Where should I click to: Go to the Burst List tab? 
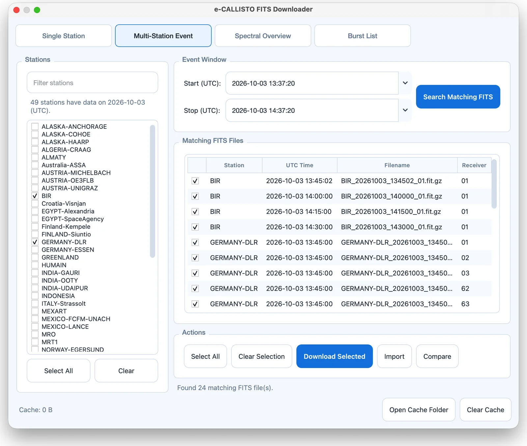362,36
